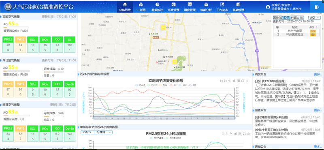Image resolution: width=324 pixels, height=150 pixels.
Task: Sort station table by AQI column arrows
Action: [317, 27]
